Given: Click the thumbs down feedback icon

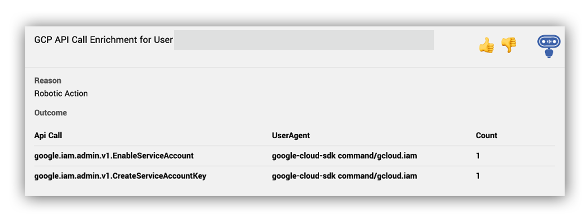Looking at the screenshot, I should pyautogui.click(x=509, y=45).
